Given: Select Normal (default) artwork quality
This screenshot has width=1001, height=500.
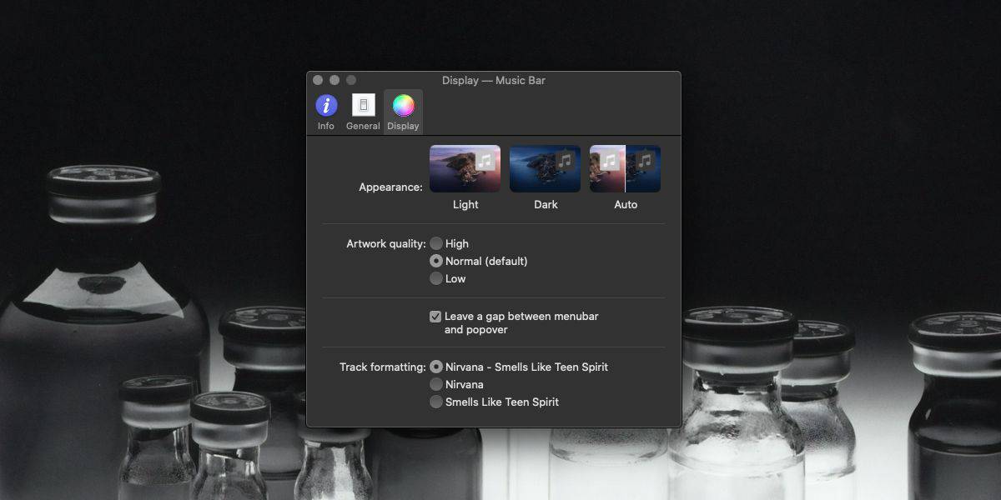Looking at the screenshot, I should point(436,261).
